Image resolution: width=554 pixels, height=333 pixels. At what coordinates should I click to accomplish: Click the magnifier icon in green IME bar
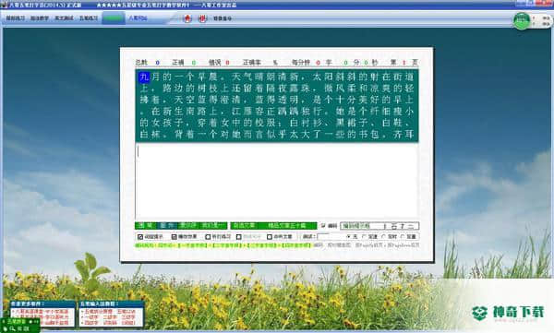[x=12, y=328]
